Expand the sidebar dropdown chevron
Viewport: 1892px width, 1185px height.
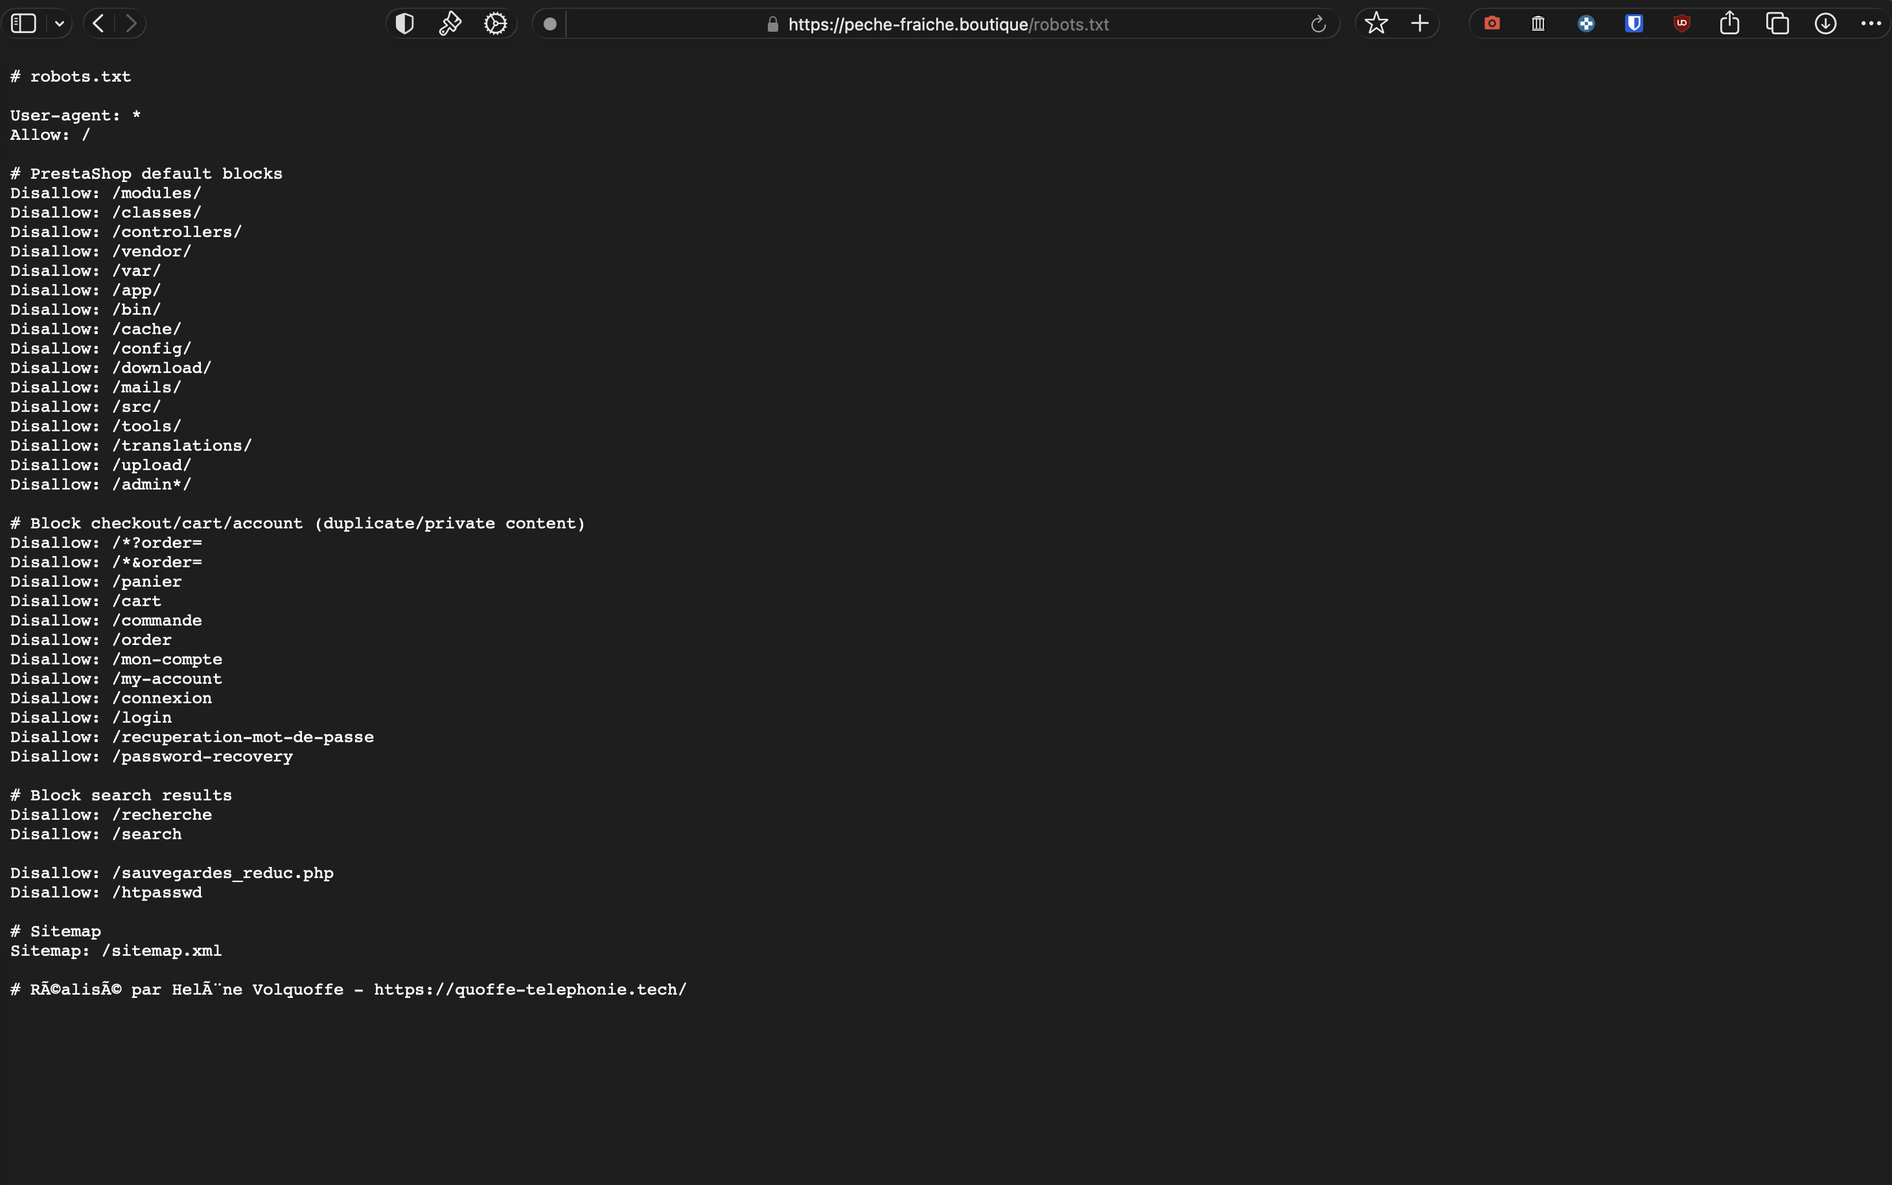pos(60,23)
